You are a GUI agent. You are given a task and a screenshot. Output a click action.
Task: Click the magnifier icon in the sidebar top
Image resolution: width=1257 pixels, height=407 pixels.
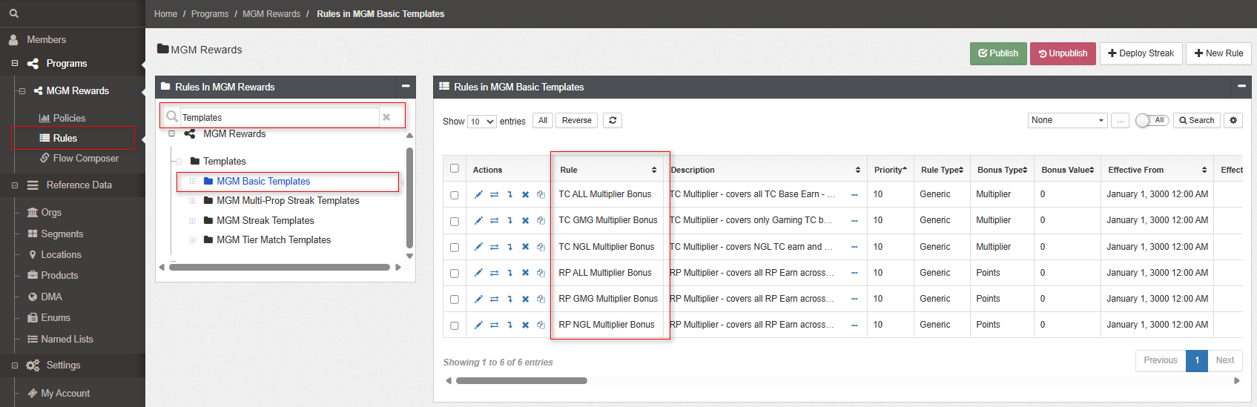(x=13, y=13)
